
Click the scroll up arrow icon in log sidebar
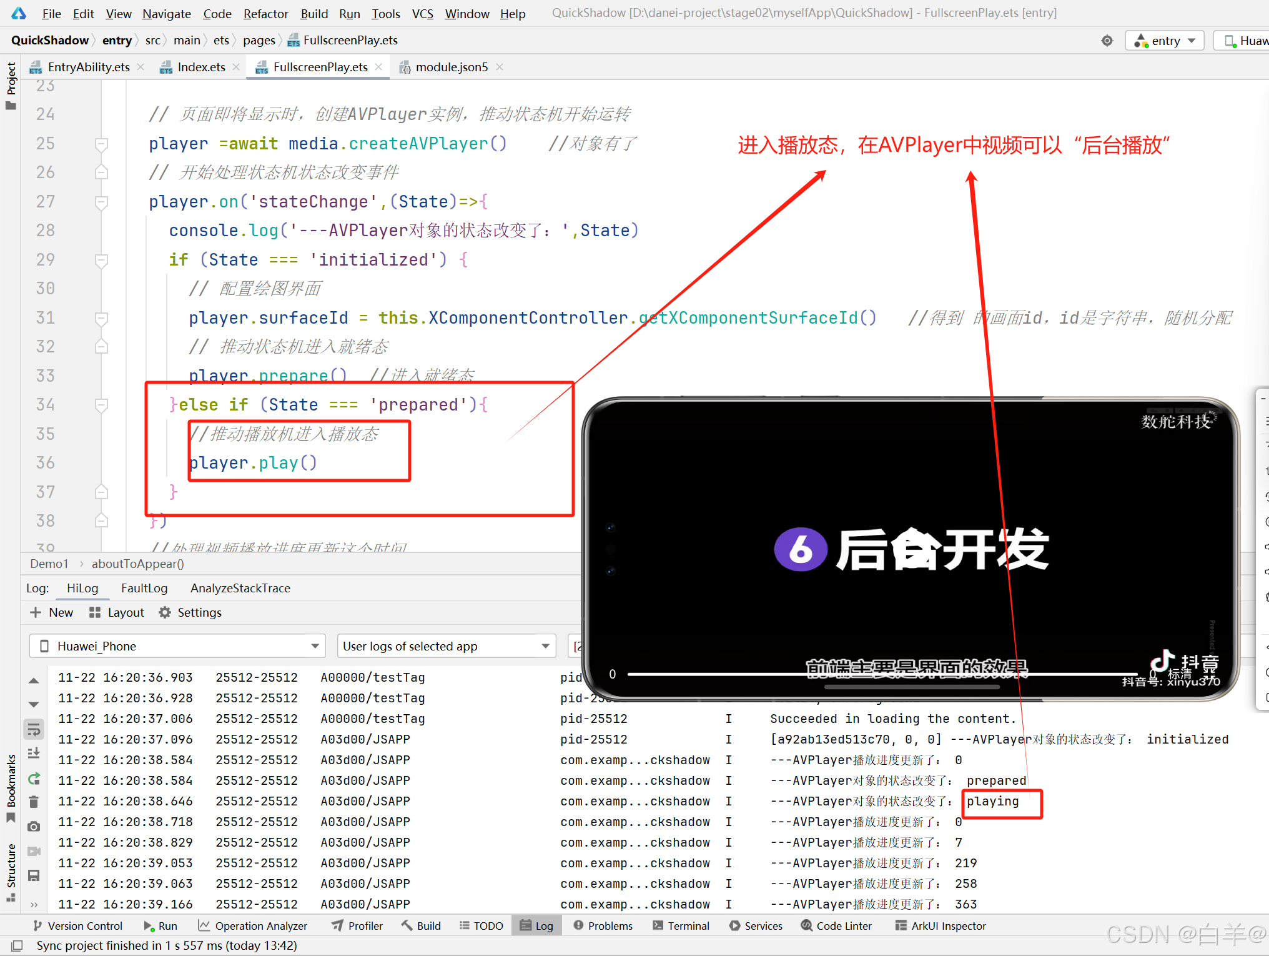click(34, 681)
